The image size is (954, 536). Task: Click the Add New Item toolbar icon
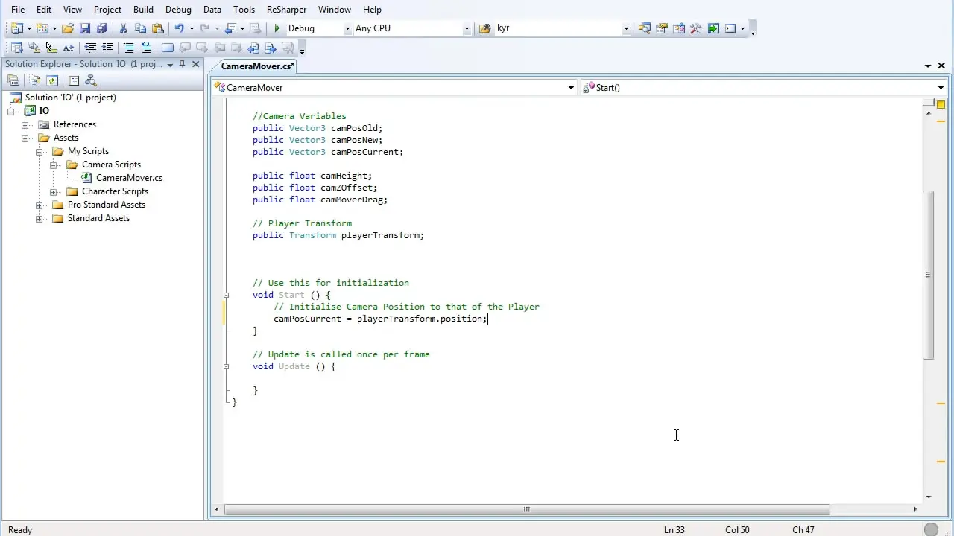click(42, 28)
